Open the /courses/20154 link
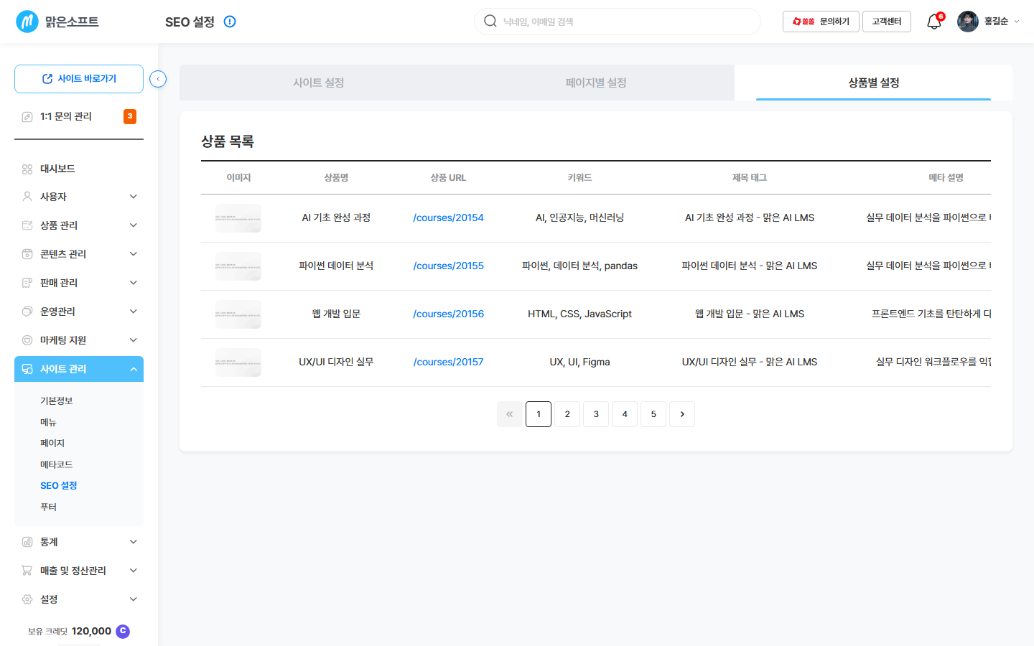 point(448,217)
